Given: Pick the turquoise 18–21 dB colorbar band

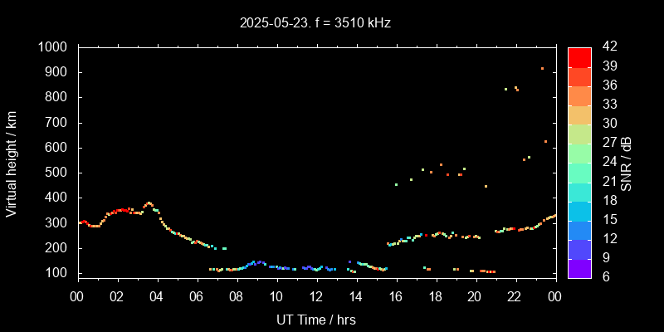Looking at the screenshot, I should [x=579, y=191].
